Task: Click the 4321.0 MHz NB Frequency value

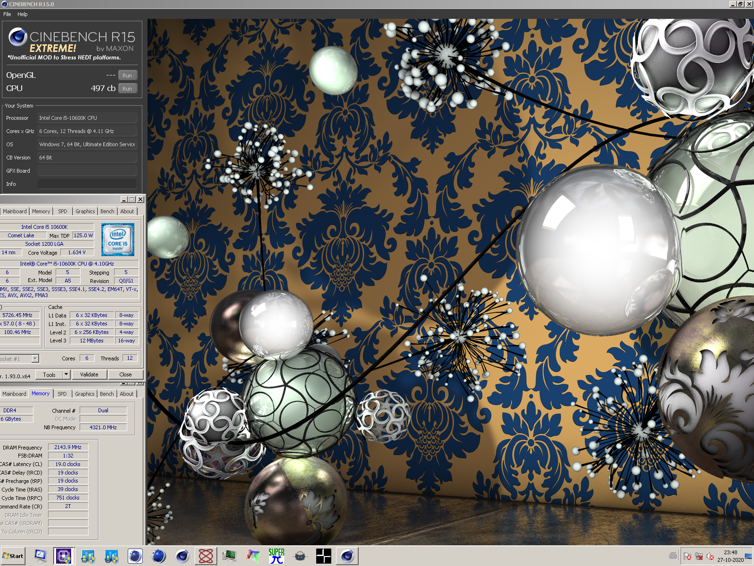Action: (x=103, y=427)
